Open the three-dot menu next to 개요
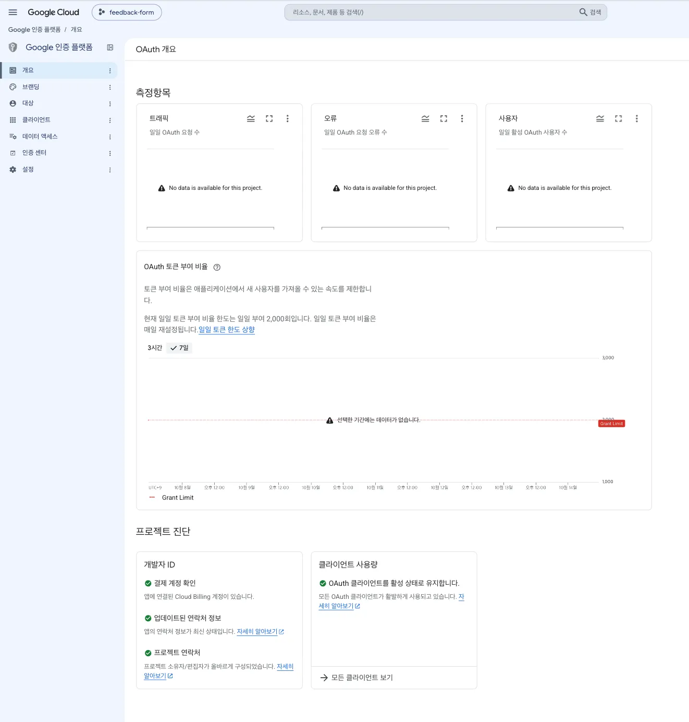The height and width of the screenshot is (722, 689). click(x=110, y=70)
